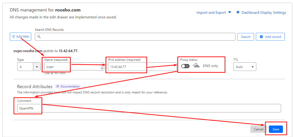Click the 'DNS only' label

point(211,66)
